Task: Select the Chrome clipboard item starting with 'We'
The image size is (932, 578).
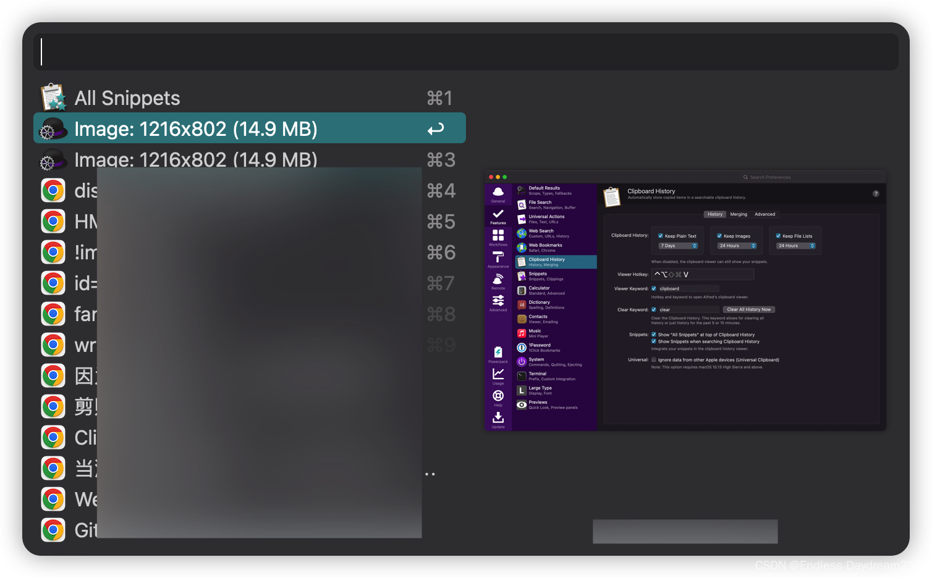Action: pyautogui.click(x=250, y=499)
